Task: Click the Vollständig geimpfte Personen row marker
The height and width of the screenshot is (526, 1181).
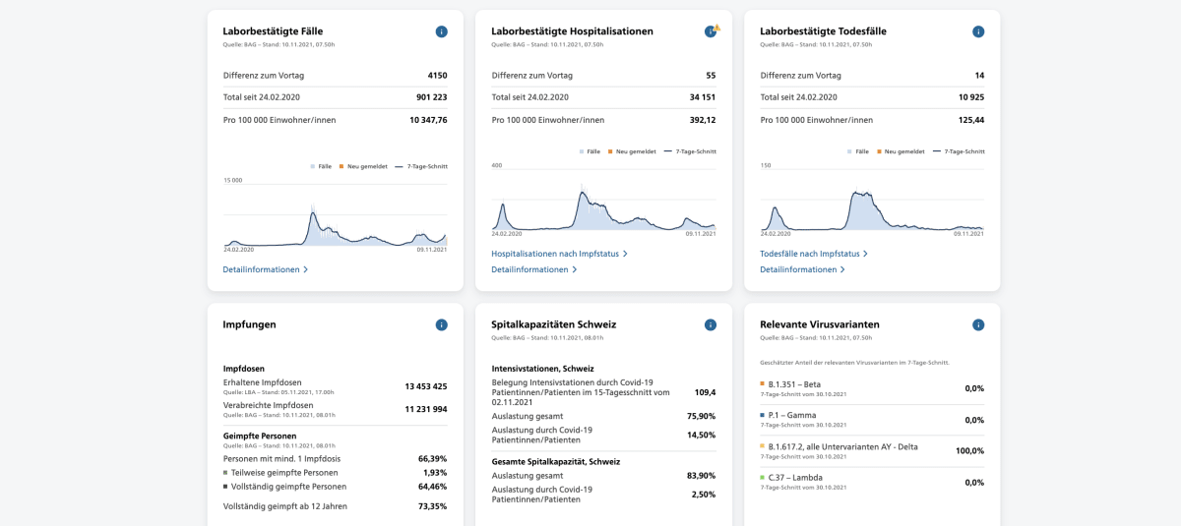Action: [226, 487]
